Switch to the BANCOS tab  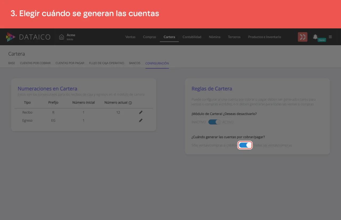pyautogui.click(x=135, y=63)
